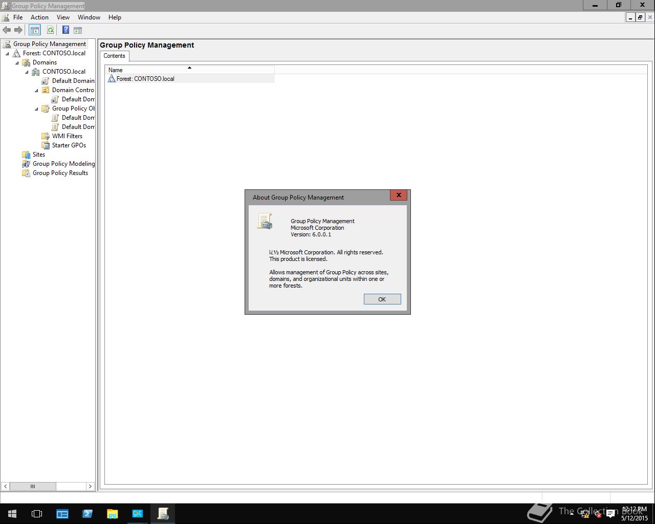Select the Group Policy Ob tree label
Screen dimensions: 655x524
[73, 108]
